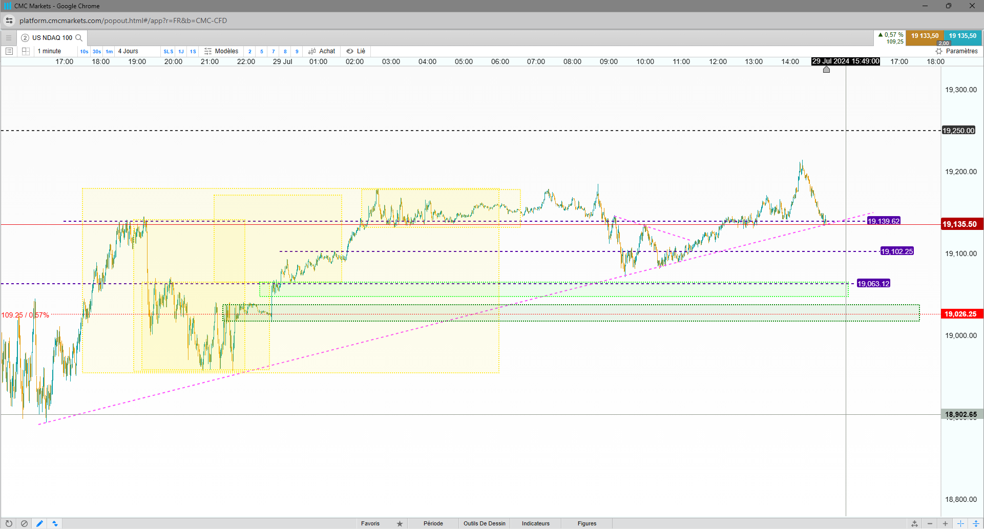Select the red 19,135.50 current price tag
The width and height of the screenshot is (984, 529).
pyautogui.click(x=961, y=224)
